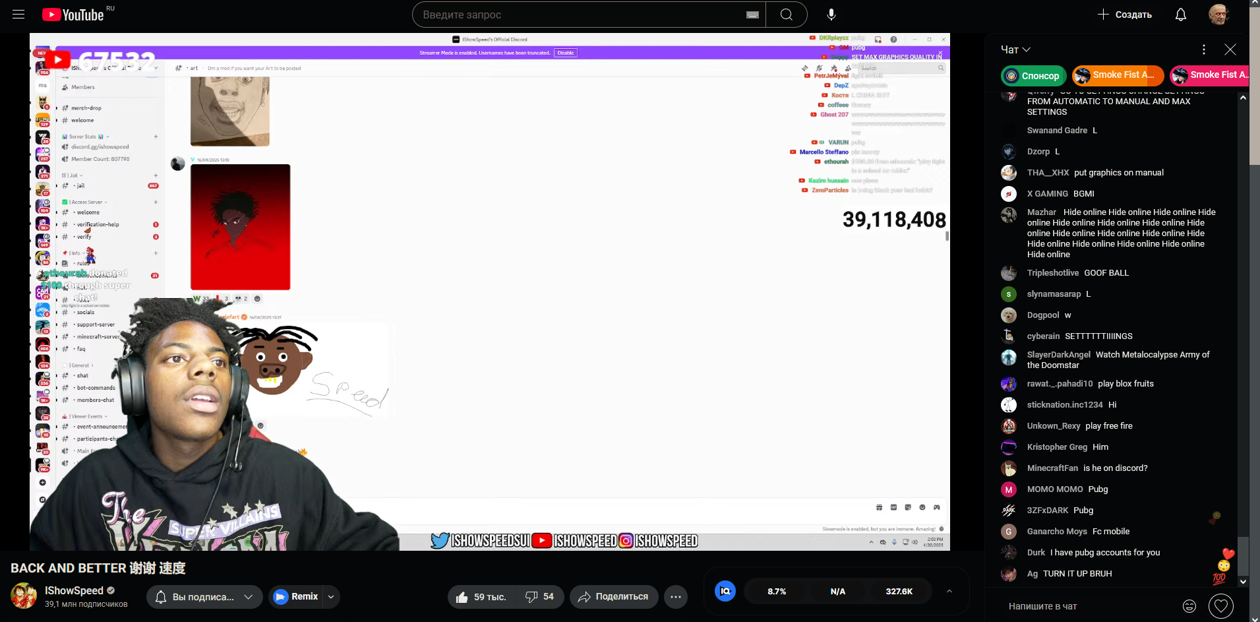Click the 'put graphics on manual' chat message

(x=1119, y=173)
